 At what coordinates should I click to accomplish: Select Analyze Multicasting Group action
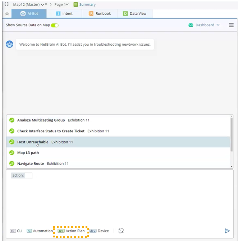click(118, 120)
